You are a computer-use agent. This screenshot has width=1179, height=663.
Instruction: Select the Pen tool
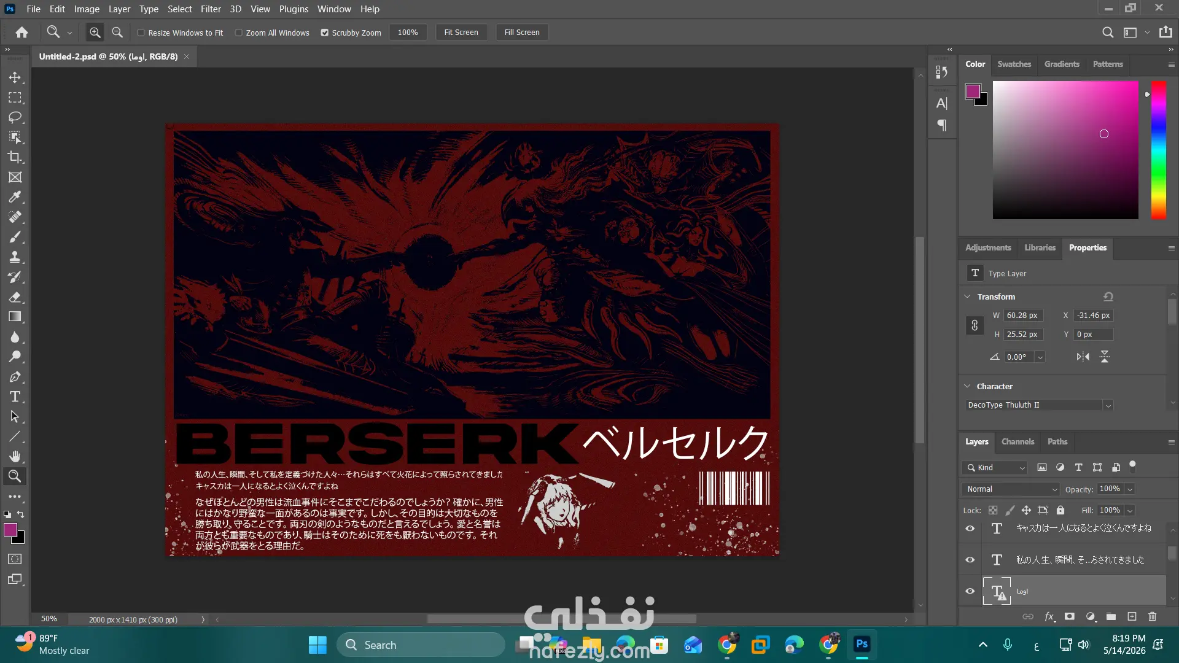pyautogui.click(x=15, y=377)
